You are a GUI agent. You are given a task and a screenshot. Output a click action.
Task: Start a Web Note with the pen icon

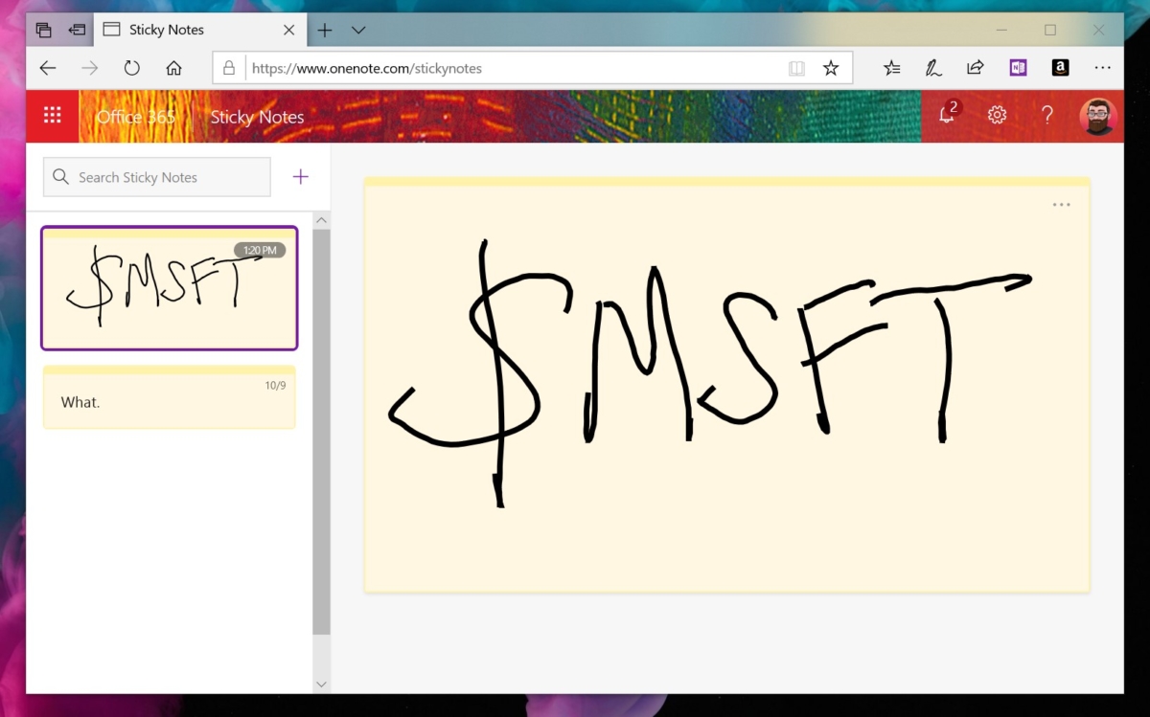(x=933, y=67)
